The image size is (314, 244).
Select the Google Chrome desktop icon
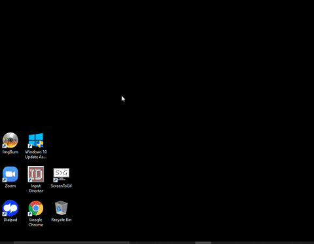tap(36, 208)
